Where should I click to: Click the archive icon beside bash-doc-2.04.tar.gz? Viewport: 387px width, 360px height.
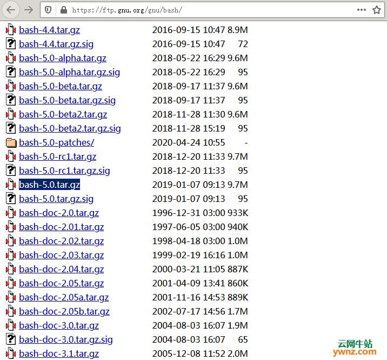(11, 269)
